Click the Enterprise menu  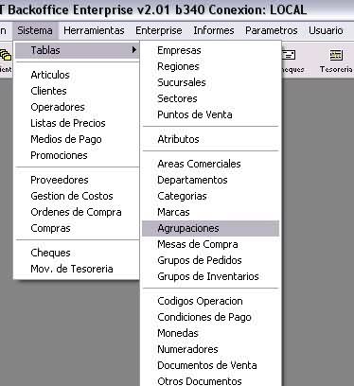point(159,30)
